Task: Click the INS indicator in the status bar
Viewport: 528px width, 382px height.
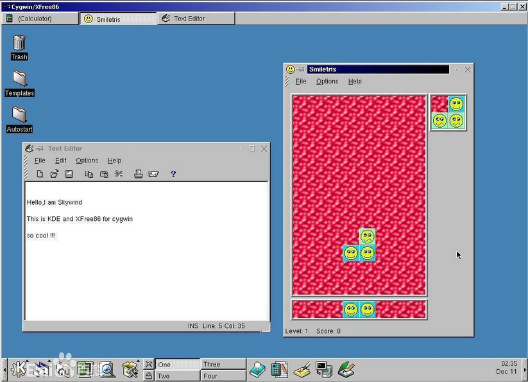Action: [x=193, y=326]
